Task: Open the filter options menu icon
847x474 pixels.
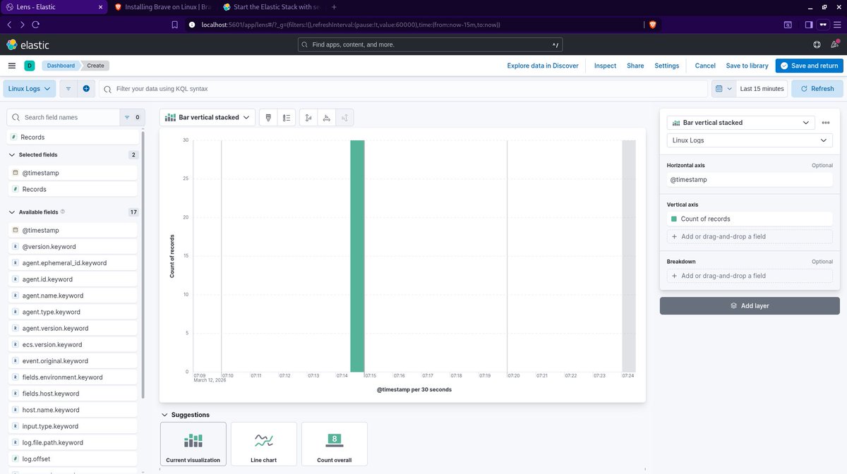Action: tap(68, 89)
